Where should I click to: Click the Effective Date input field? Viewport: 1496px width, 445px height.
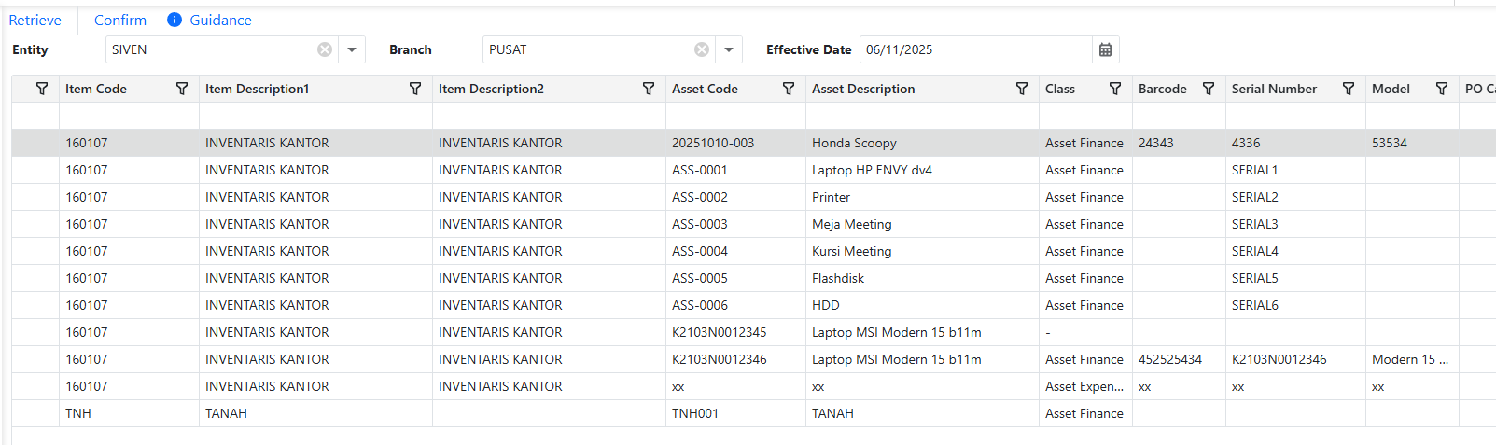point(975,49)
